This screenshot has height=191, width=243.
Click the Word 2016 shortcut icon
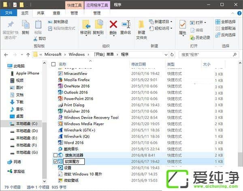(x=60, y=143)
